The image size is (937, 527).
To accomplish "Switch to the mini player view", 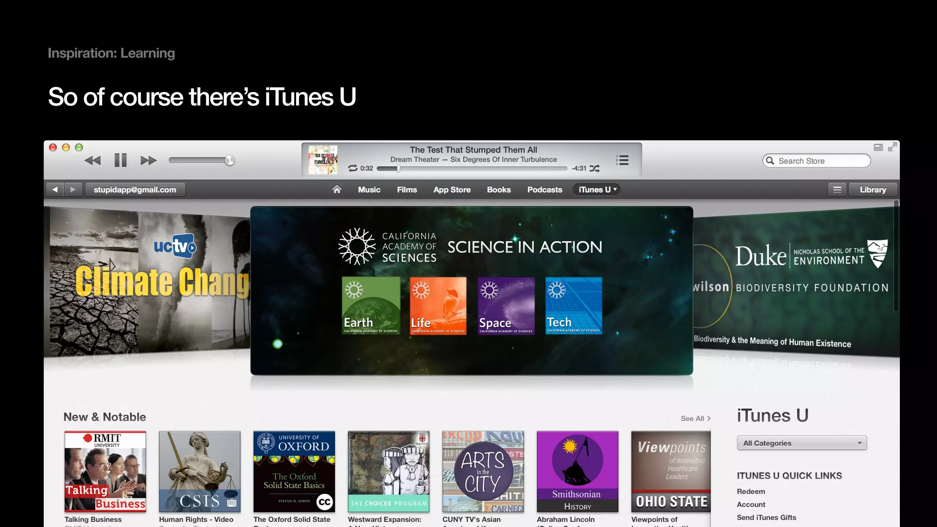I will pos(878,147).
